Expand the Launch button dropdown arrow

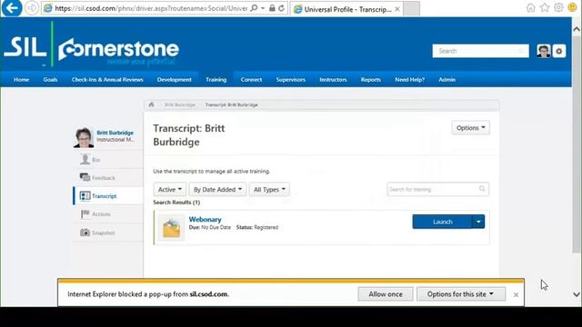(x=478, y=222)
